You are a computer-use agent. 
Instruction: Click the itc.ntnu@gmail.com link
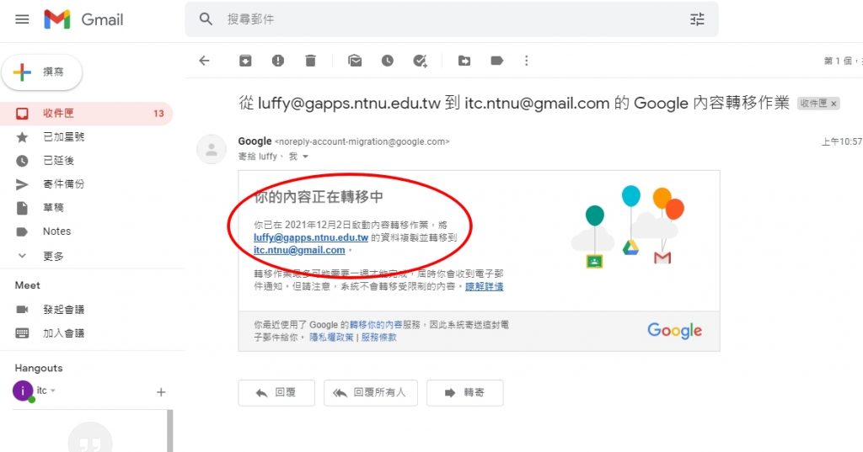299,250
